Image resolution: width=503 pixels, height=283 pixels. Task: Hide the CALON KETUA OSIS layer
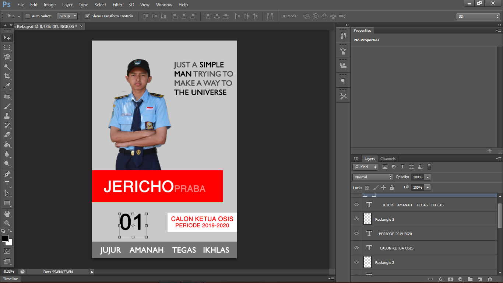pos(356,248)
